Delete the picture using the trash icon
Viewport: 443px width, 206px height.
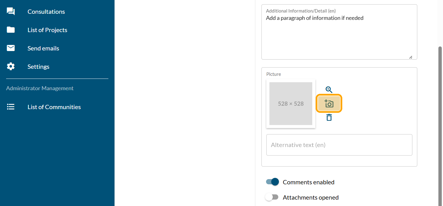tap(329, 117)
